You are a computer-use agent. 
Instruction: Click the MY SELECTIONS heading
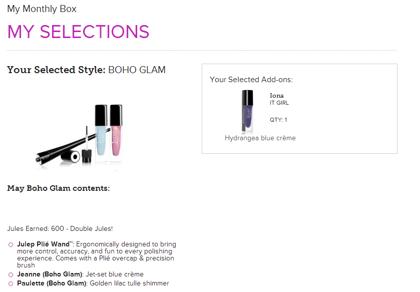click(78, 32)
